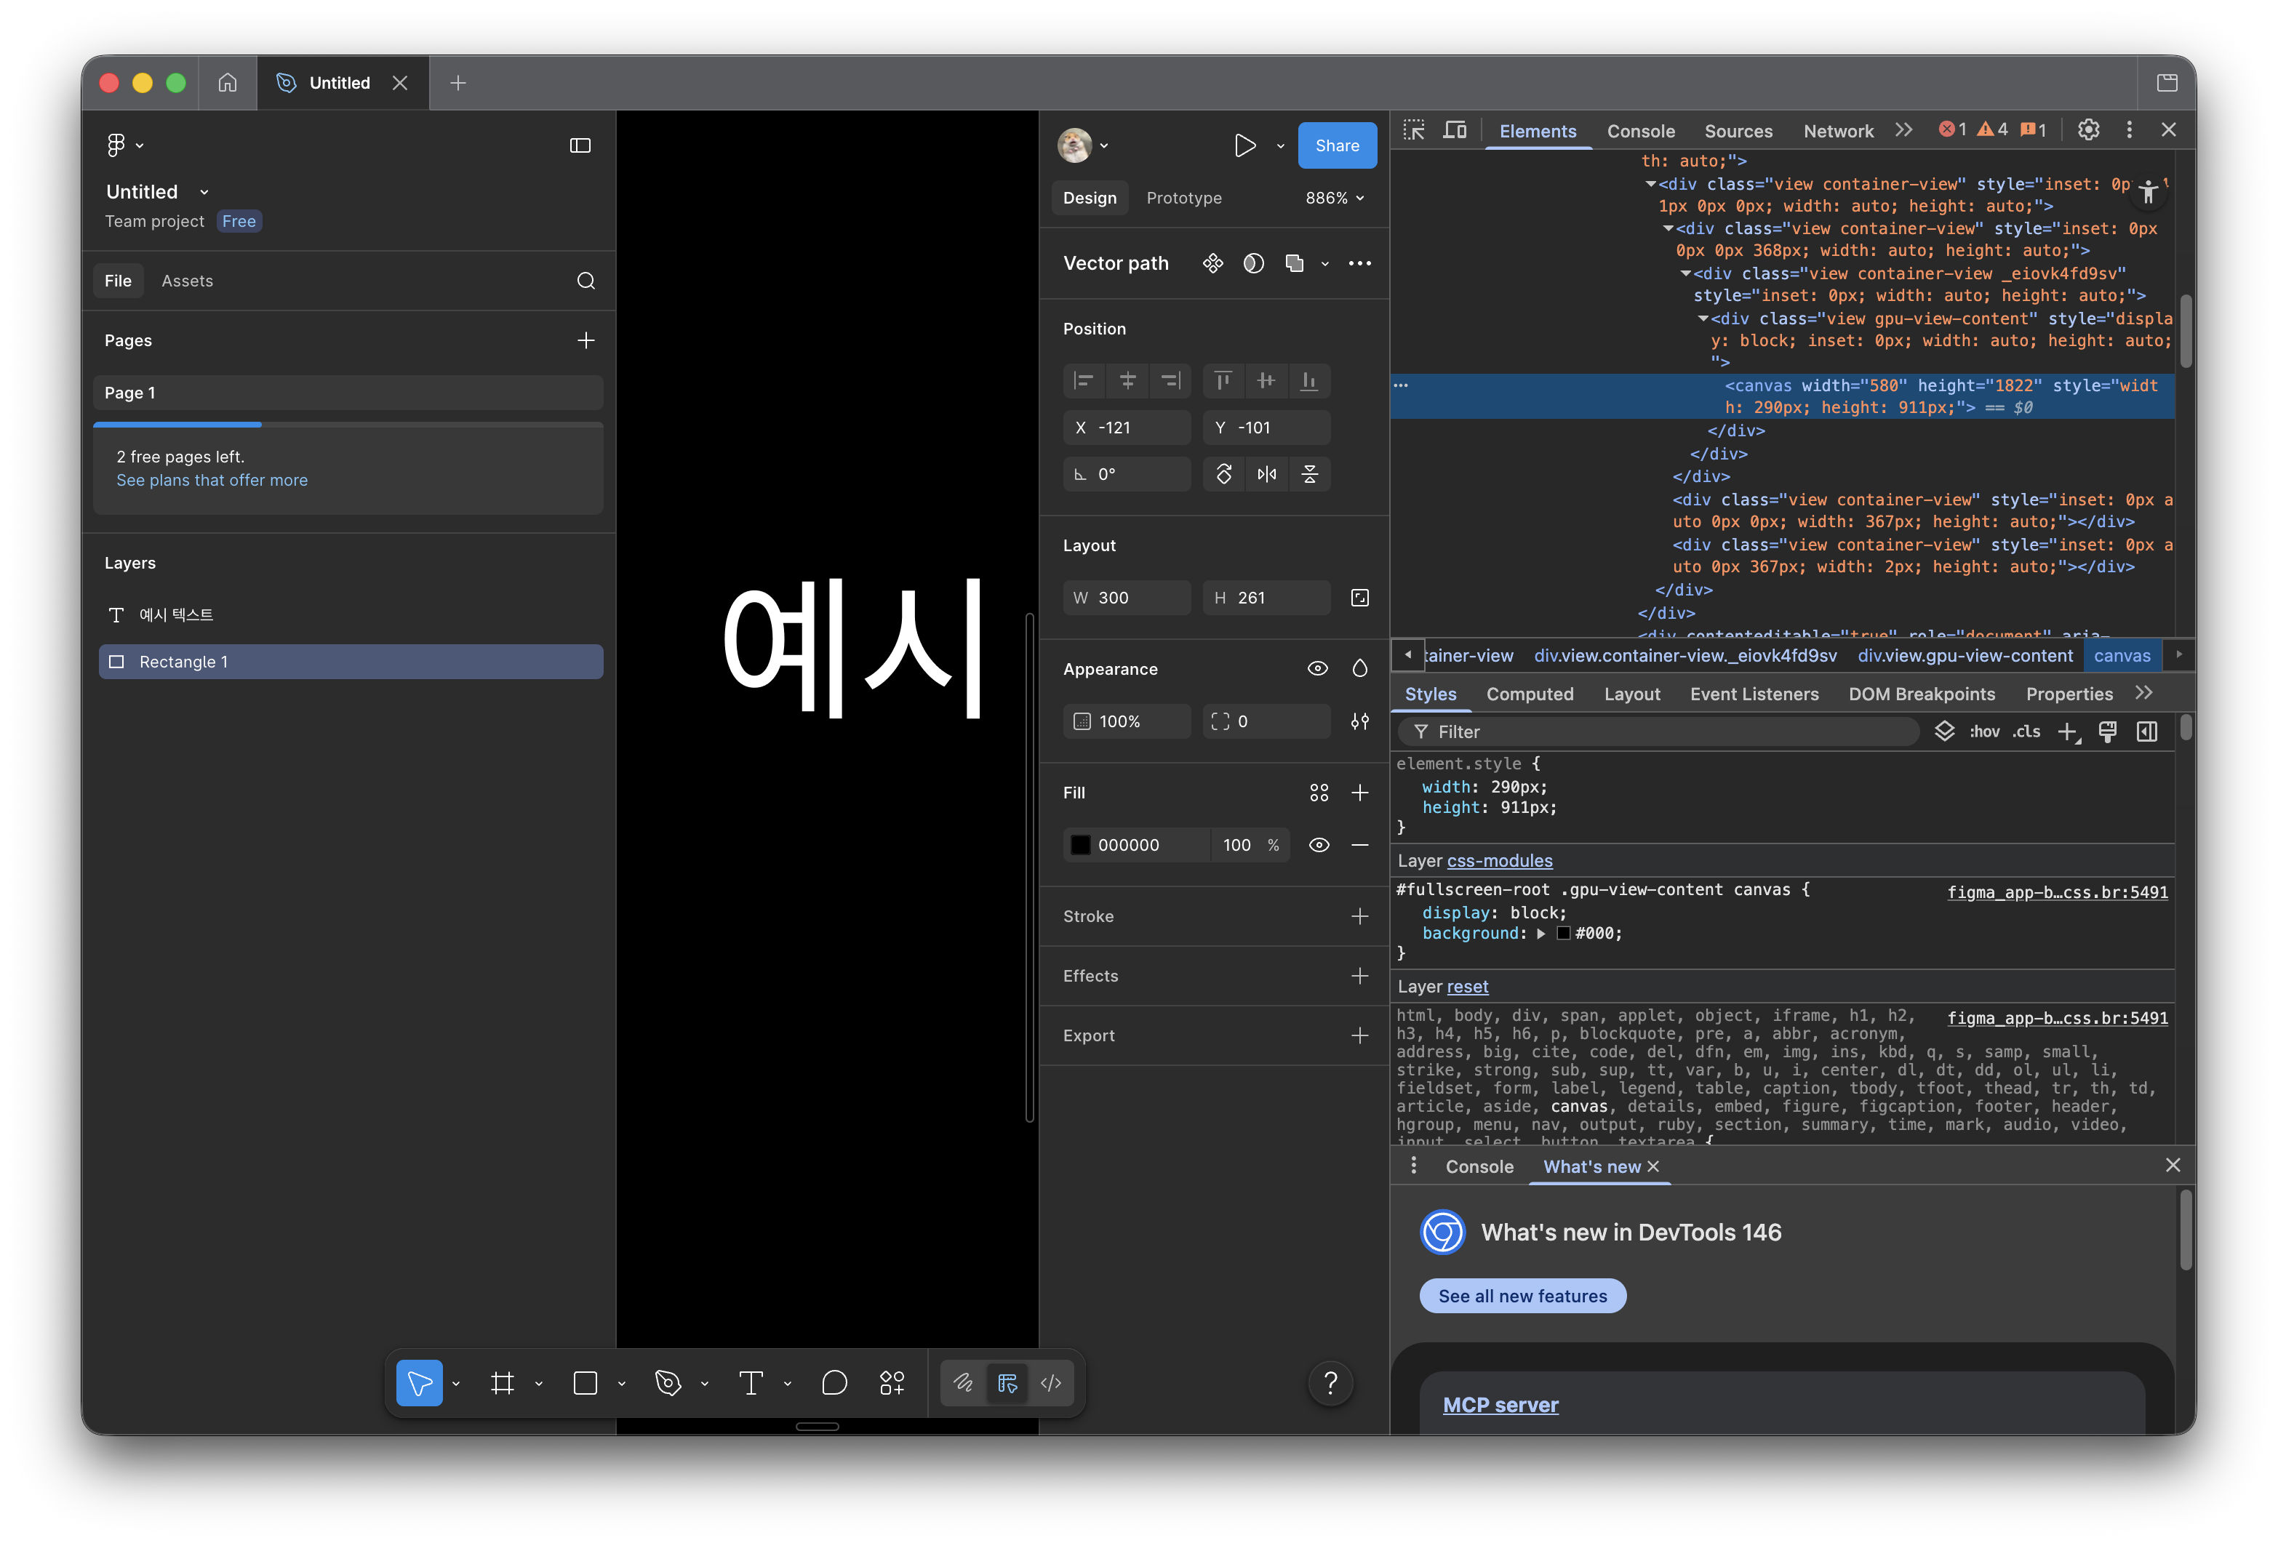
Task: Expand the Untitled file name dropdown
Action: point(204,192)
